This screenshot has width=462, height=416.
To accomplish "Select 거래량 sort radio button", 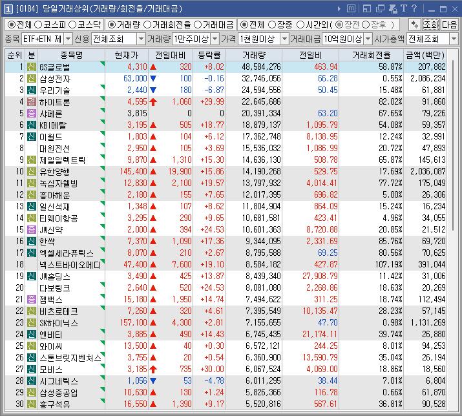I will point(111,25).
